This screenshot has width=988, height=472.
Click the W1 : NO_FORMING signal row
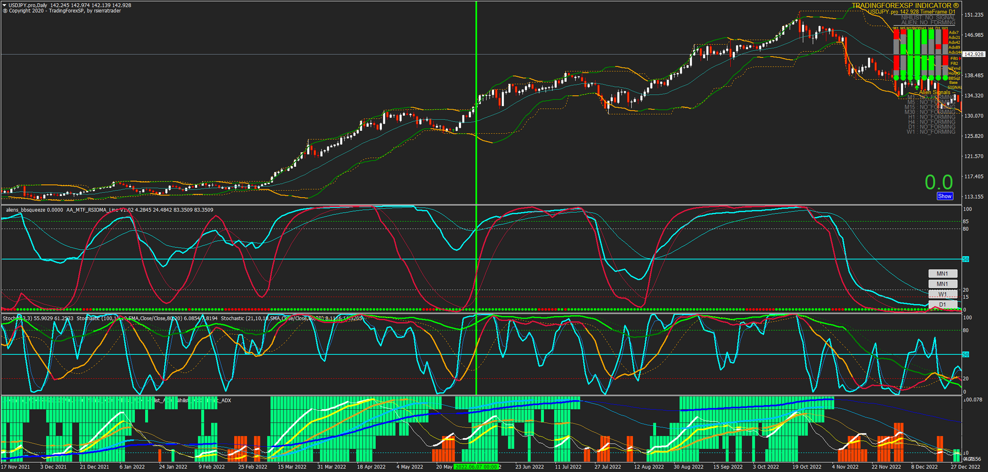pos(931,132)
